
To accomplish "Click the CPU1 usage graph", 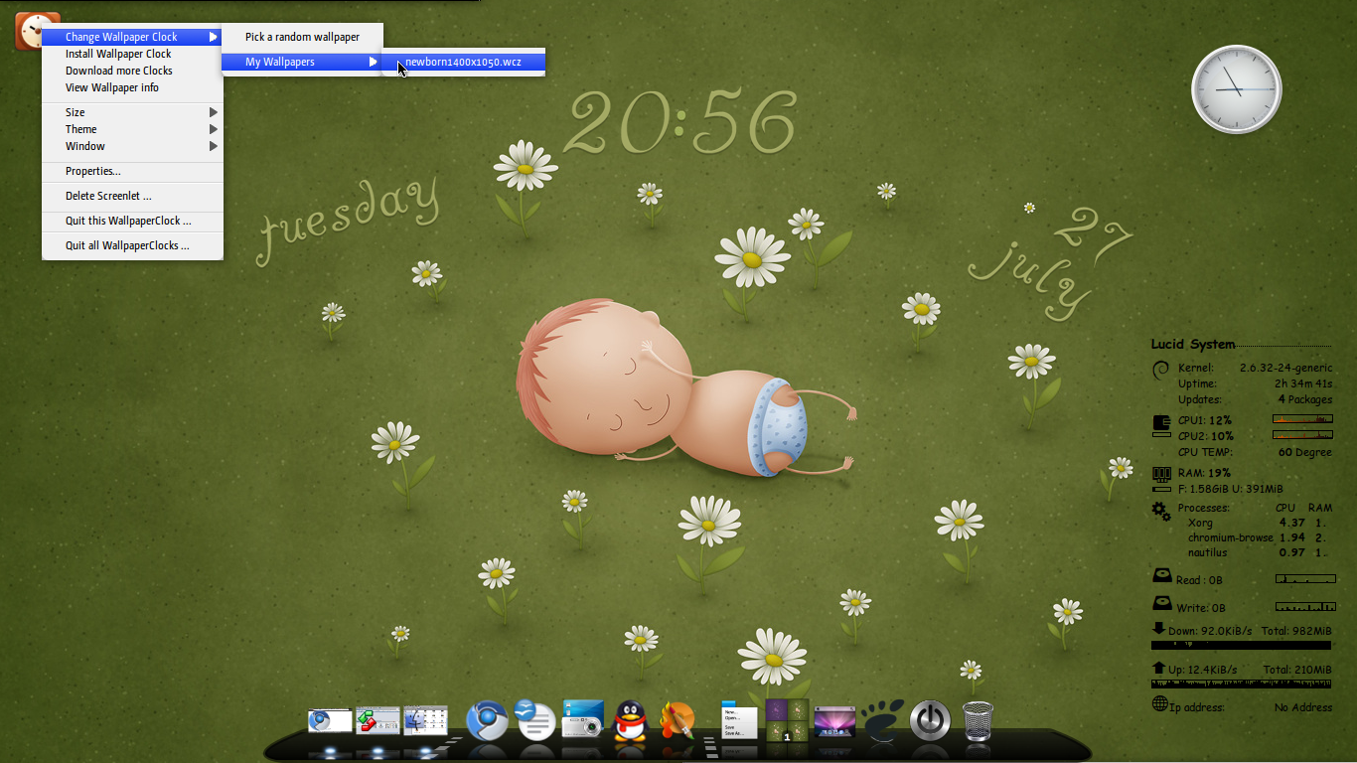I will point(1302,419).
